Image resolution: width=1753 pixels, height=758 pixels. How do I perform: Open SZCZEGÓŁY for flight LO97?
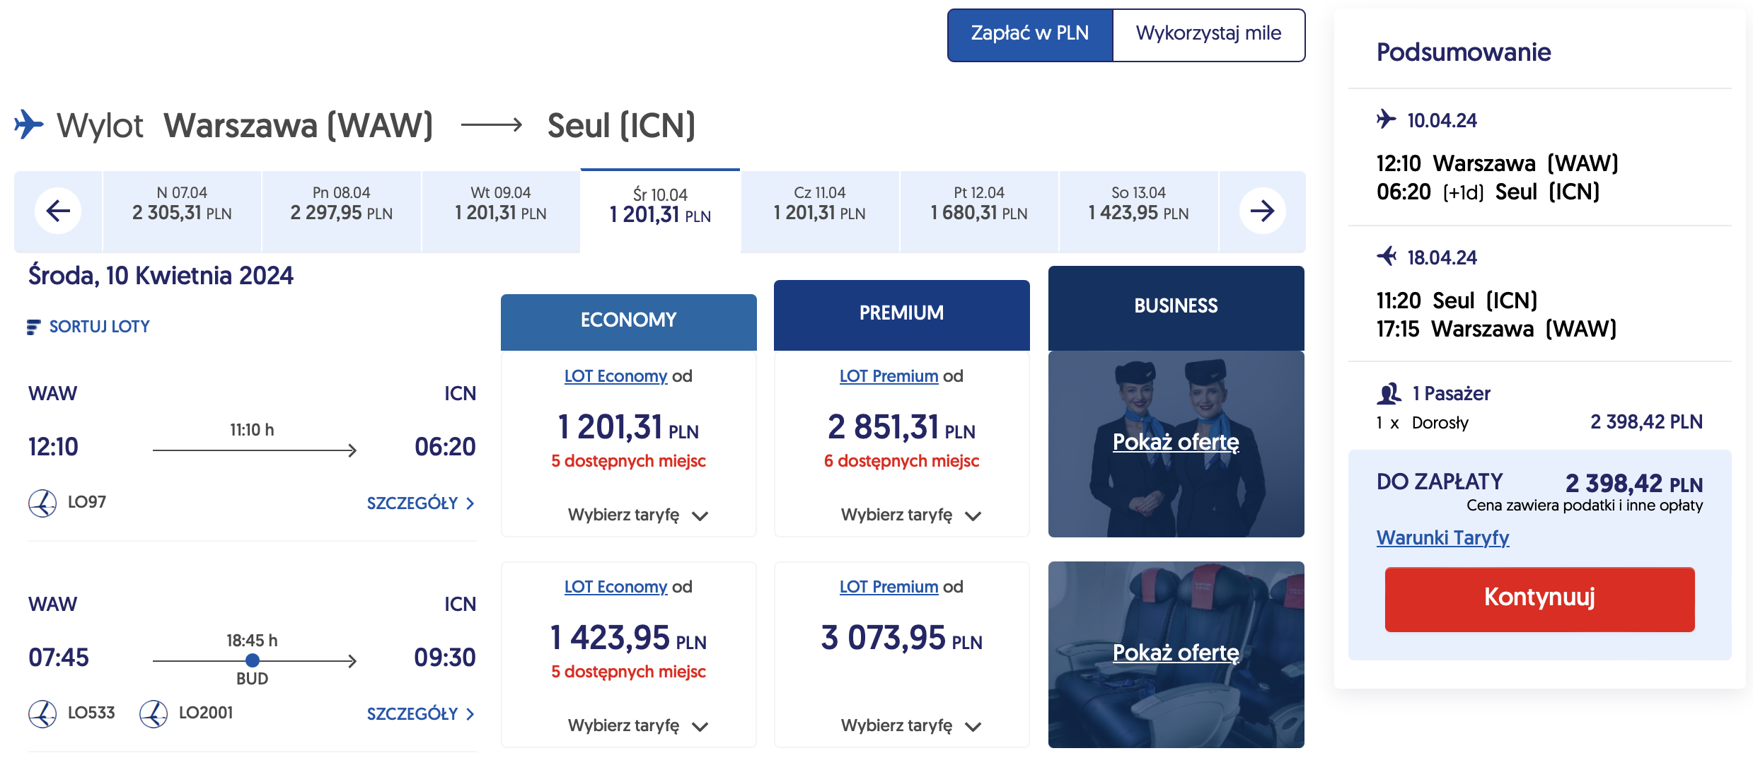click(420, 503)
